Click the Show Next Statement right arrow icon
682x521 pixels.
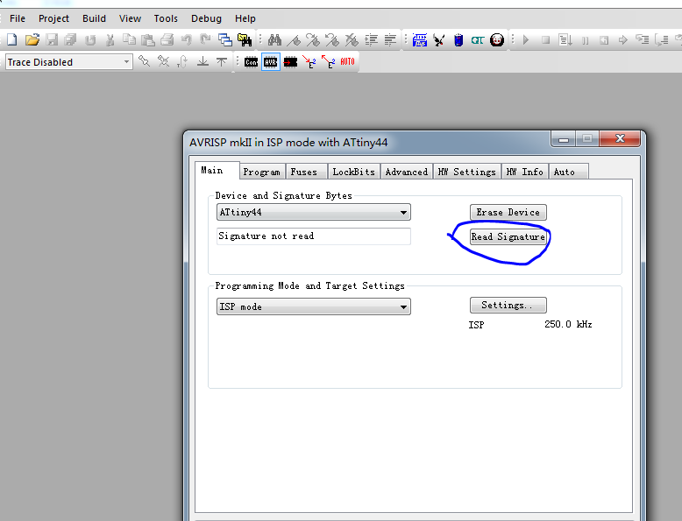623,40
